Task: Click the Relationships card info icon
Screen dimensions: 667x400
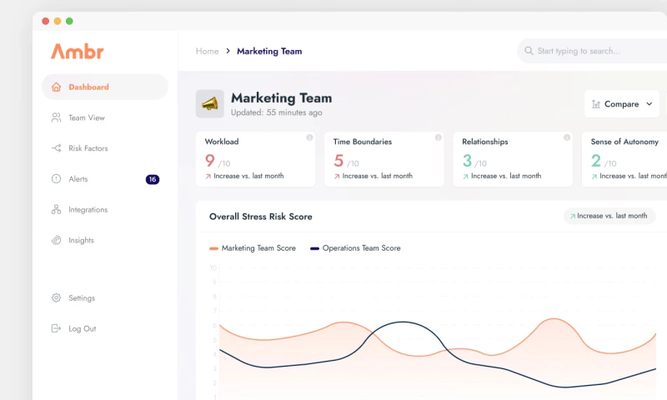Action: pos(567,137)
